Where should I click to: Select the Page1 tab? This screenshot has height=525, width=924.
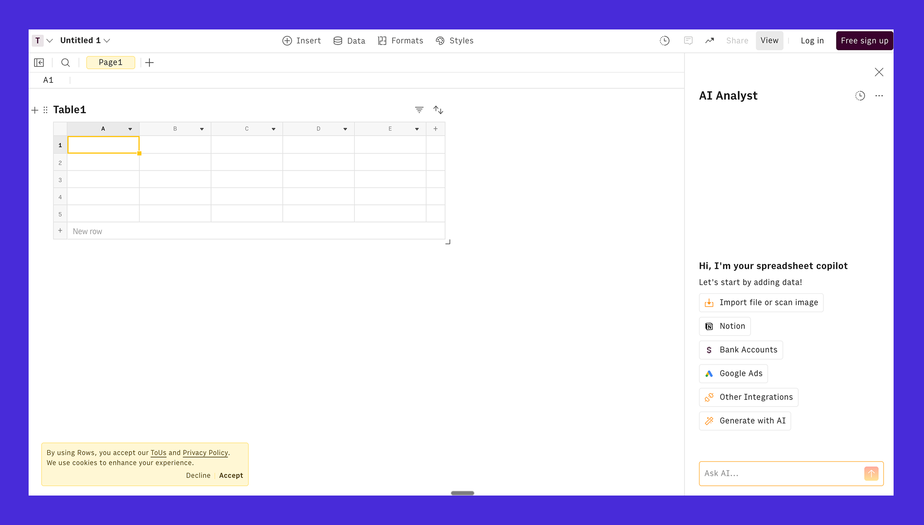click(x=110, y=62)
